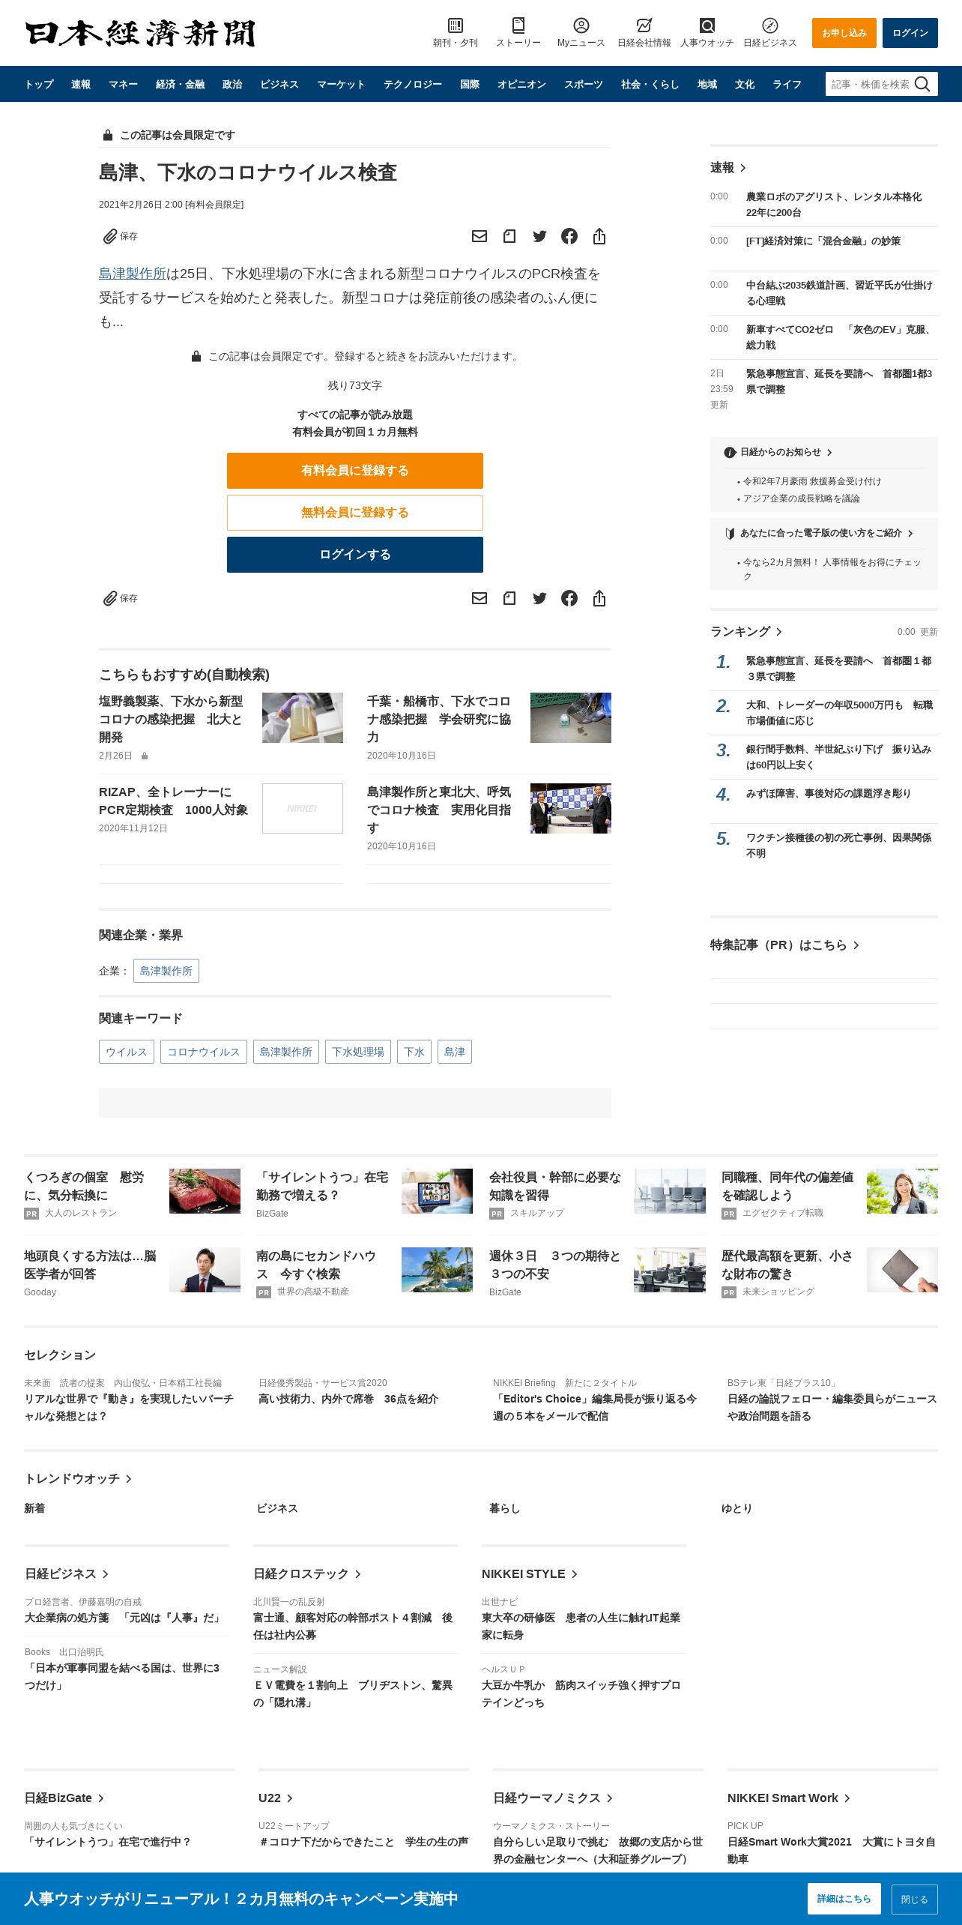Click bottom print/clip article icon
This screenshot has width=962, height=1925.
509,598
